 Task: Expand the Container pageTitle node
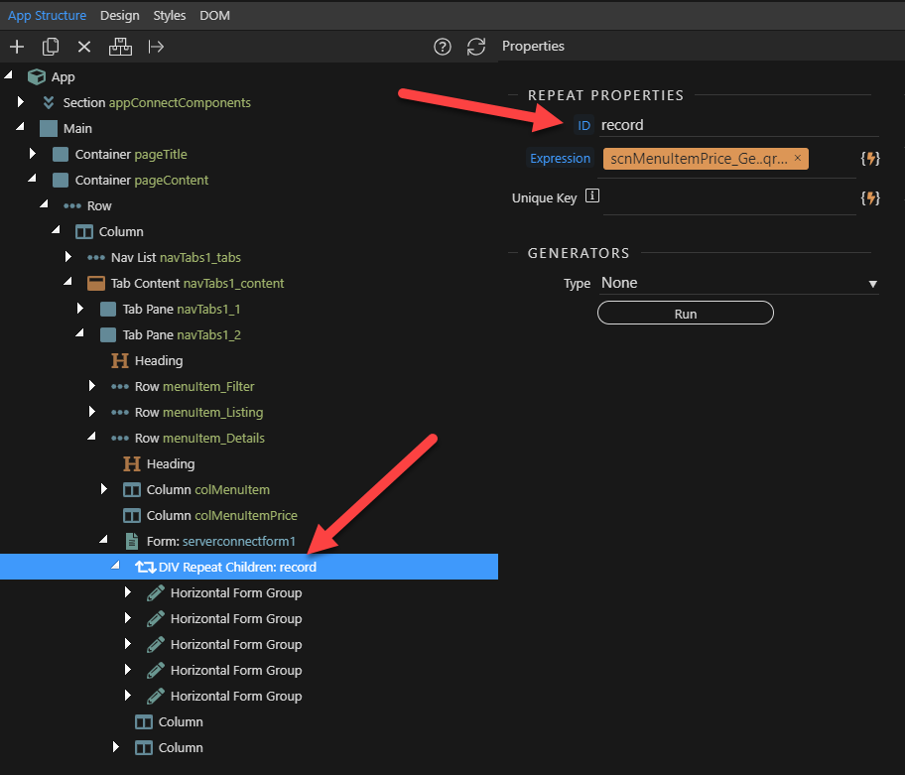click(33, 154)
